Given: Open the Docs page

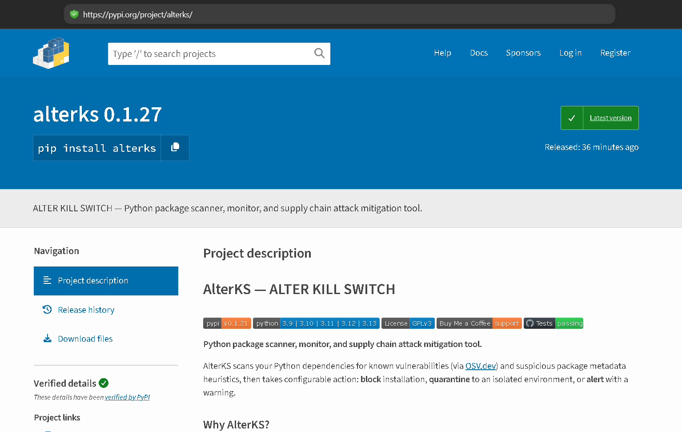Looking at the screenshot, I should pos(478,52).
